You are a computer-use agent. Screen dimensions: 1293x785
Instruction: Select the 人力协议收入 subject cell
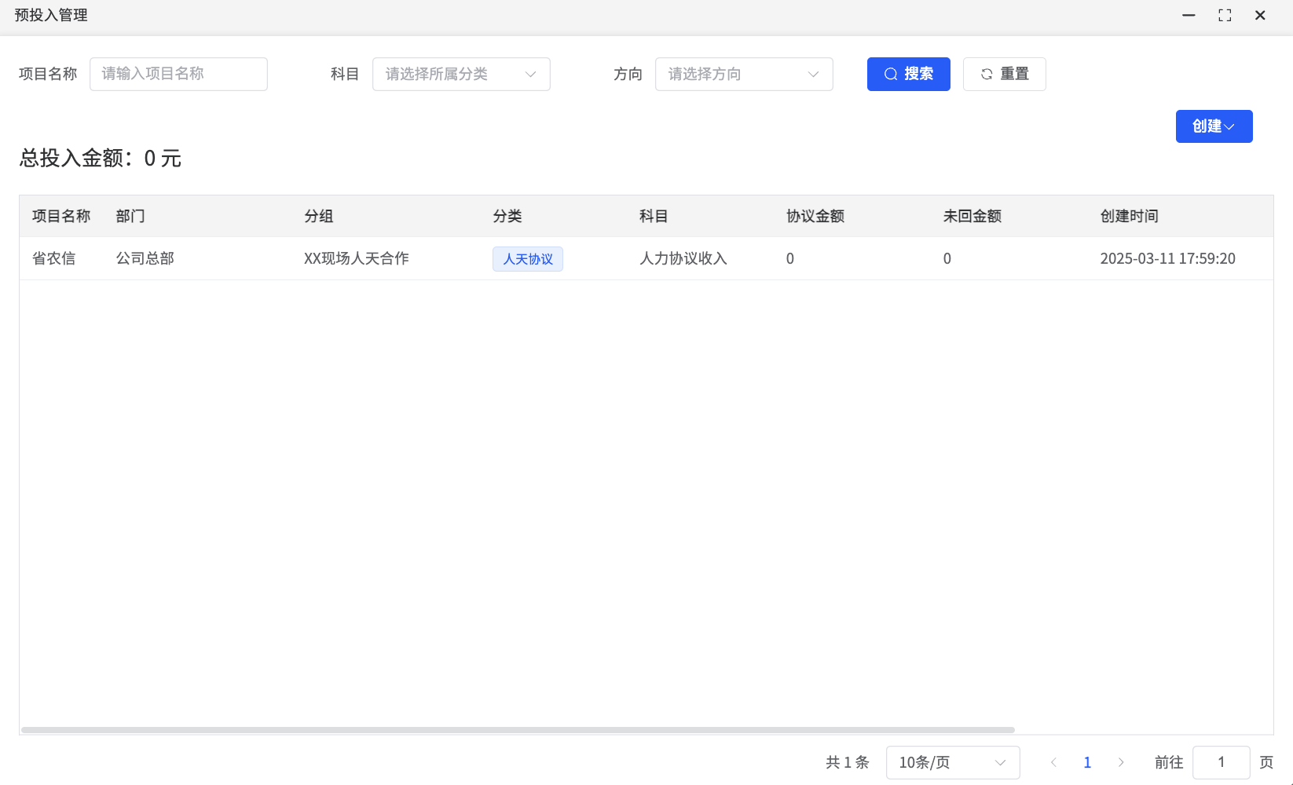[683, 258]
